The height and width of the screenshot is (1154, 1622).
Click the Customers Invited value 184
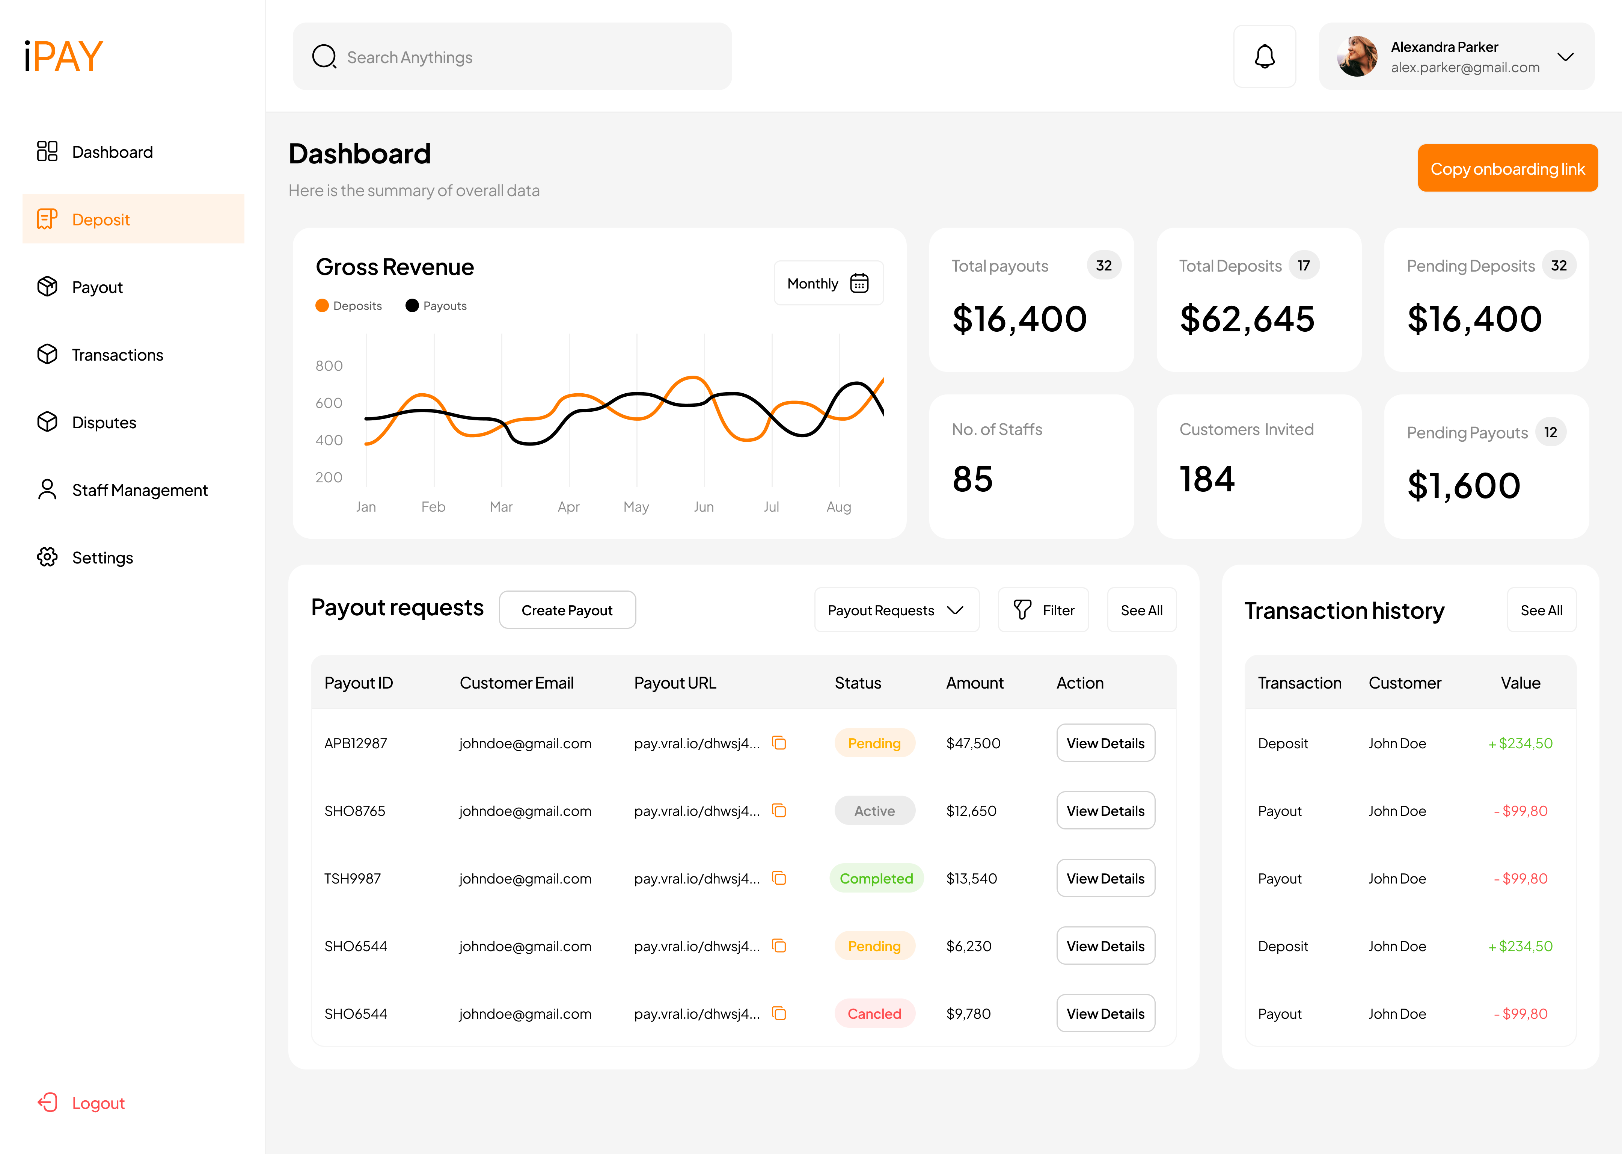pos(1207,478)
